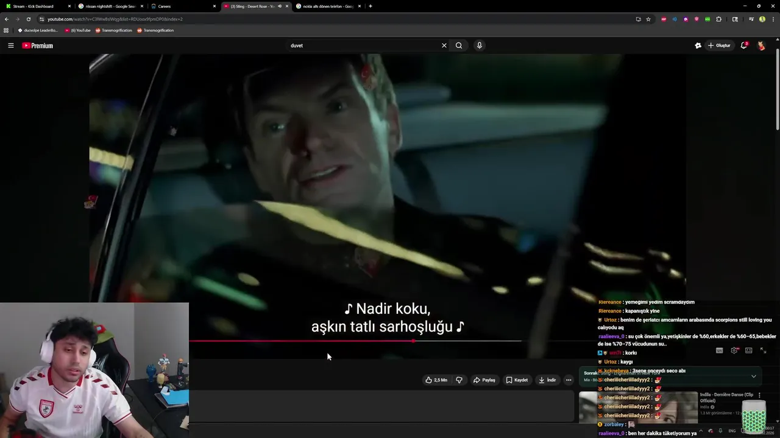Show hidden tray icons chevron
The width and height of the screenshot is (780, 438).
click(x=700, y=431)
